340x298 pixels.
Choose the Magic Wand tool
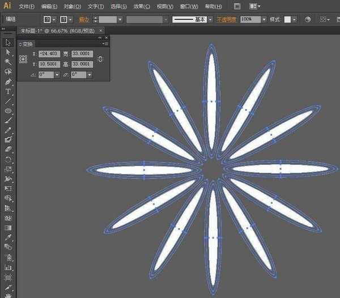coord(8,62)
